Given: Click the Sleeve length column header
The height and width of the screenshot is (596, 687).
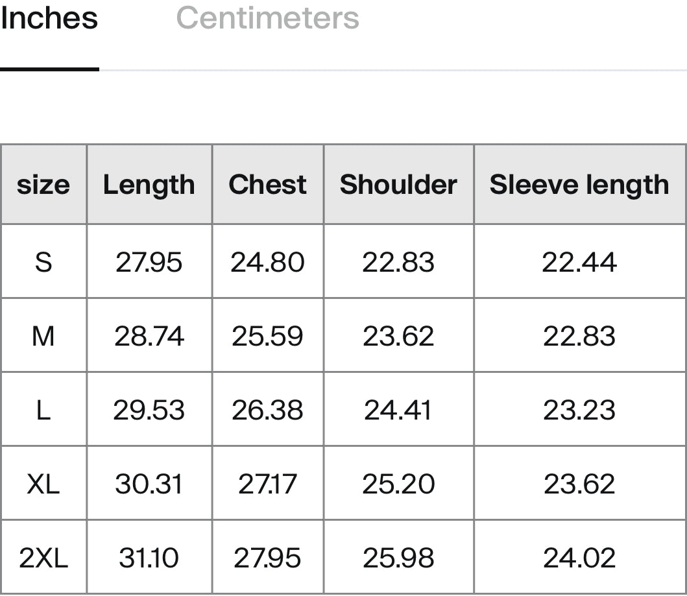Looking at the screenshot, I should pyautogui.click(x=579, y=185).
